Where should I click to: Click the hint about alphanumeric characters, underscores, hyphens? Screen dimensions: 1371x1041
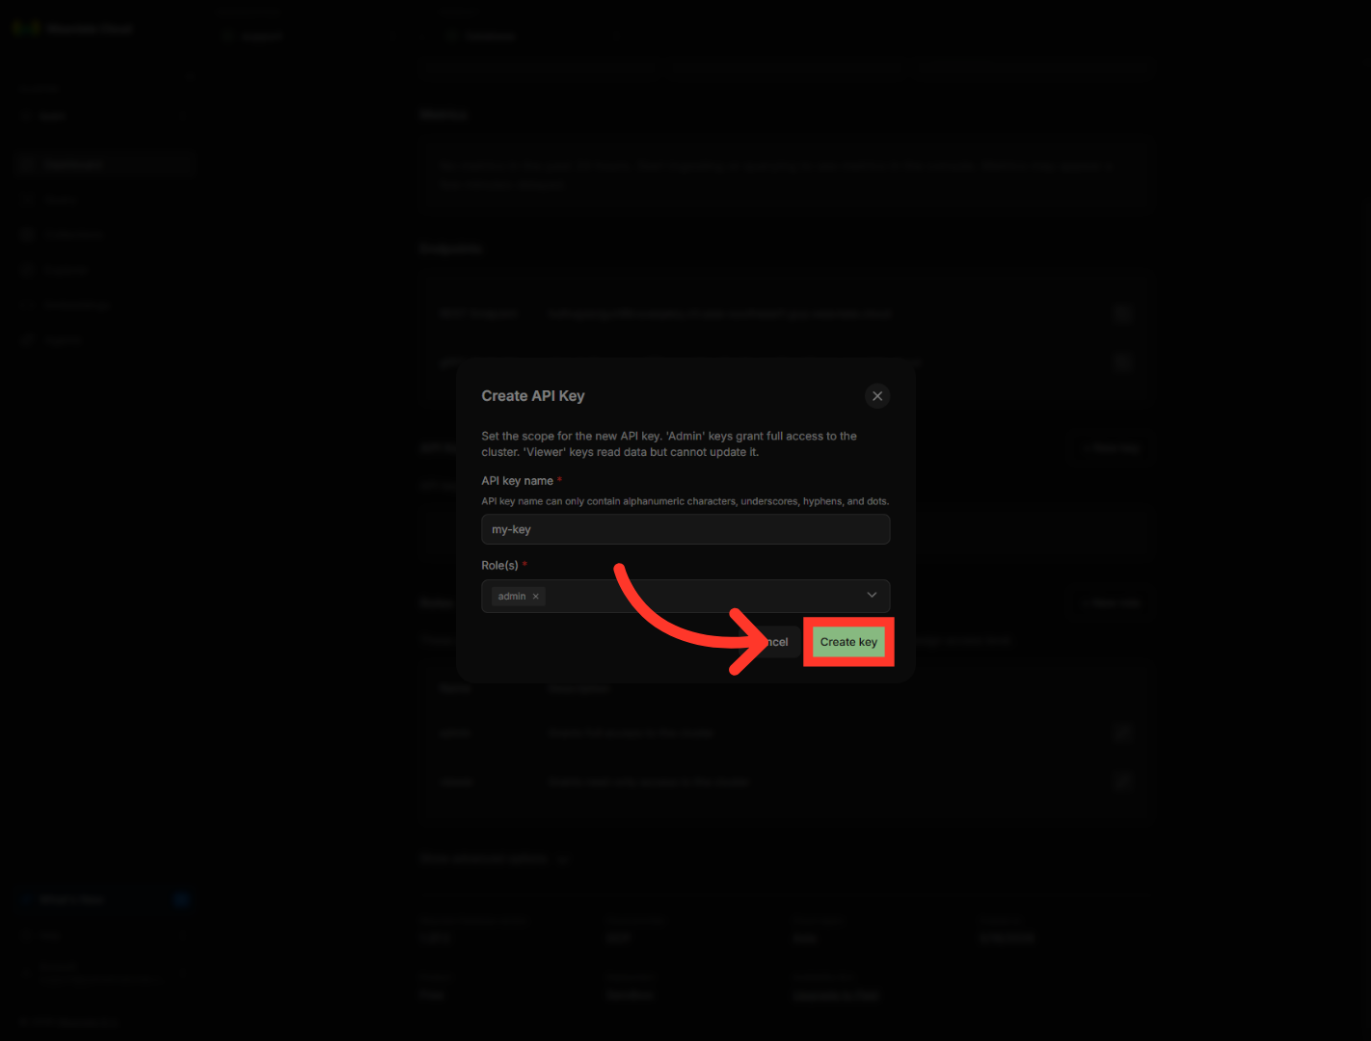[x=685, y=501]
